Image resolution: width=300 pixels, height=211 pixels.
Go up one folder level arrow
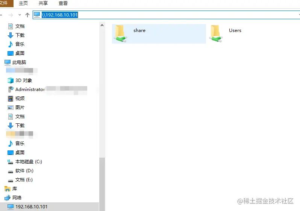pos(27,15)
